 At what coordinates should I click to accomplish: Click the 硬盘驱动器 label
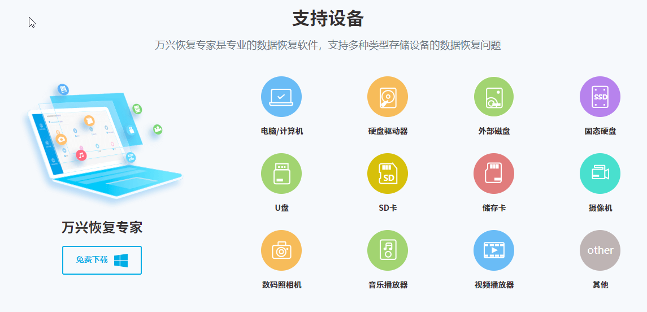coord(388,131)
